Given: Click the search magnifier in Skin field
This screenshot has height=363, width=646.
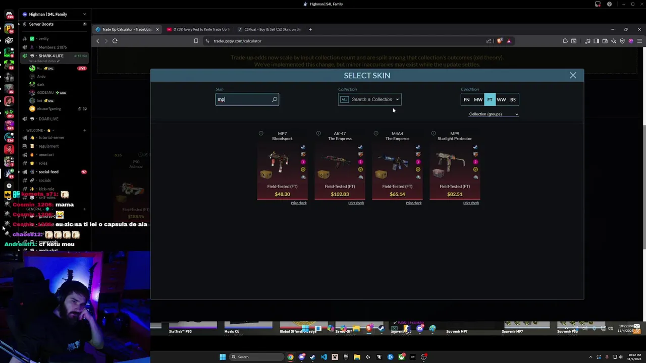Looking at the screenshot, I should 275,99.
